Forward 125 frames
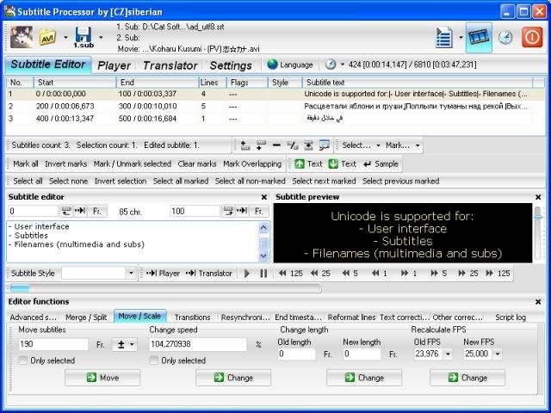Screen dimensions: 551x413 click(498, 274)
